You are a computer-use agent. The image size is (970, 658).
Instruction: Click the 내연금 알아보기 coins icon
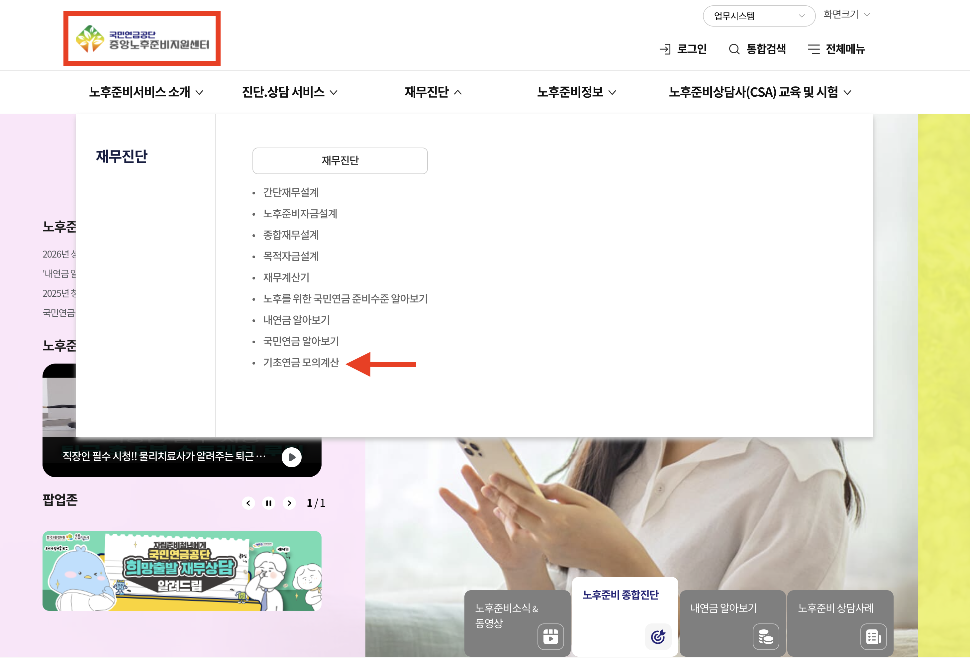(766, 637)
